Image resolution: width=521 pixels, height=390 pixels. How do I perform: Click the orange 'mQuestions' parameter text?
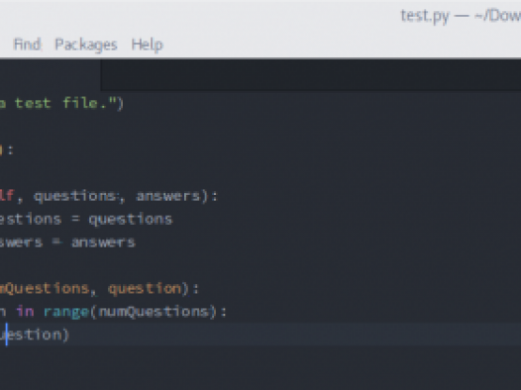point(45,288)
